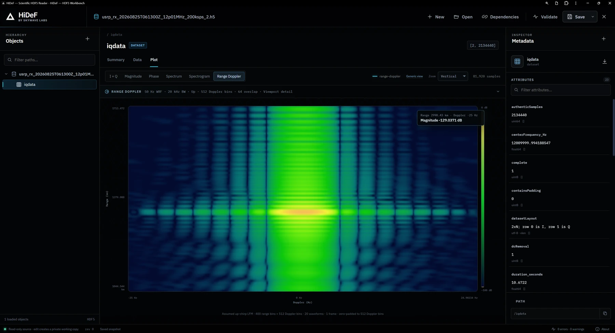Open the Zoom Vertical dropdown
The width and height of the screenshot is (615, 333).
point(453,76)
